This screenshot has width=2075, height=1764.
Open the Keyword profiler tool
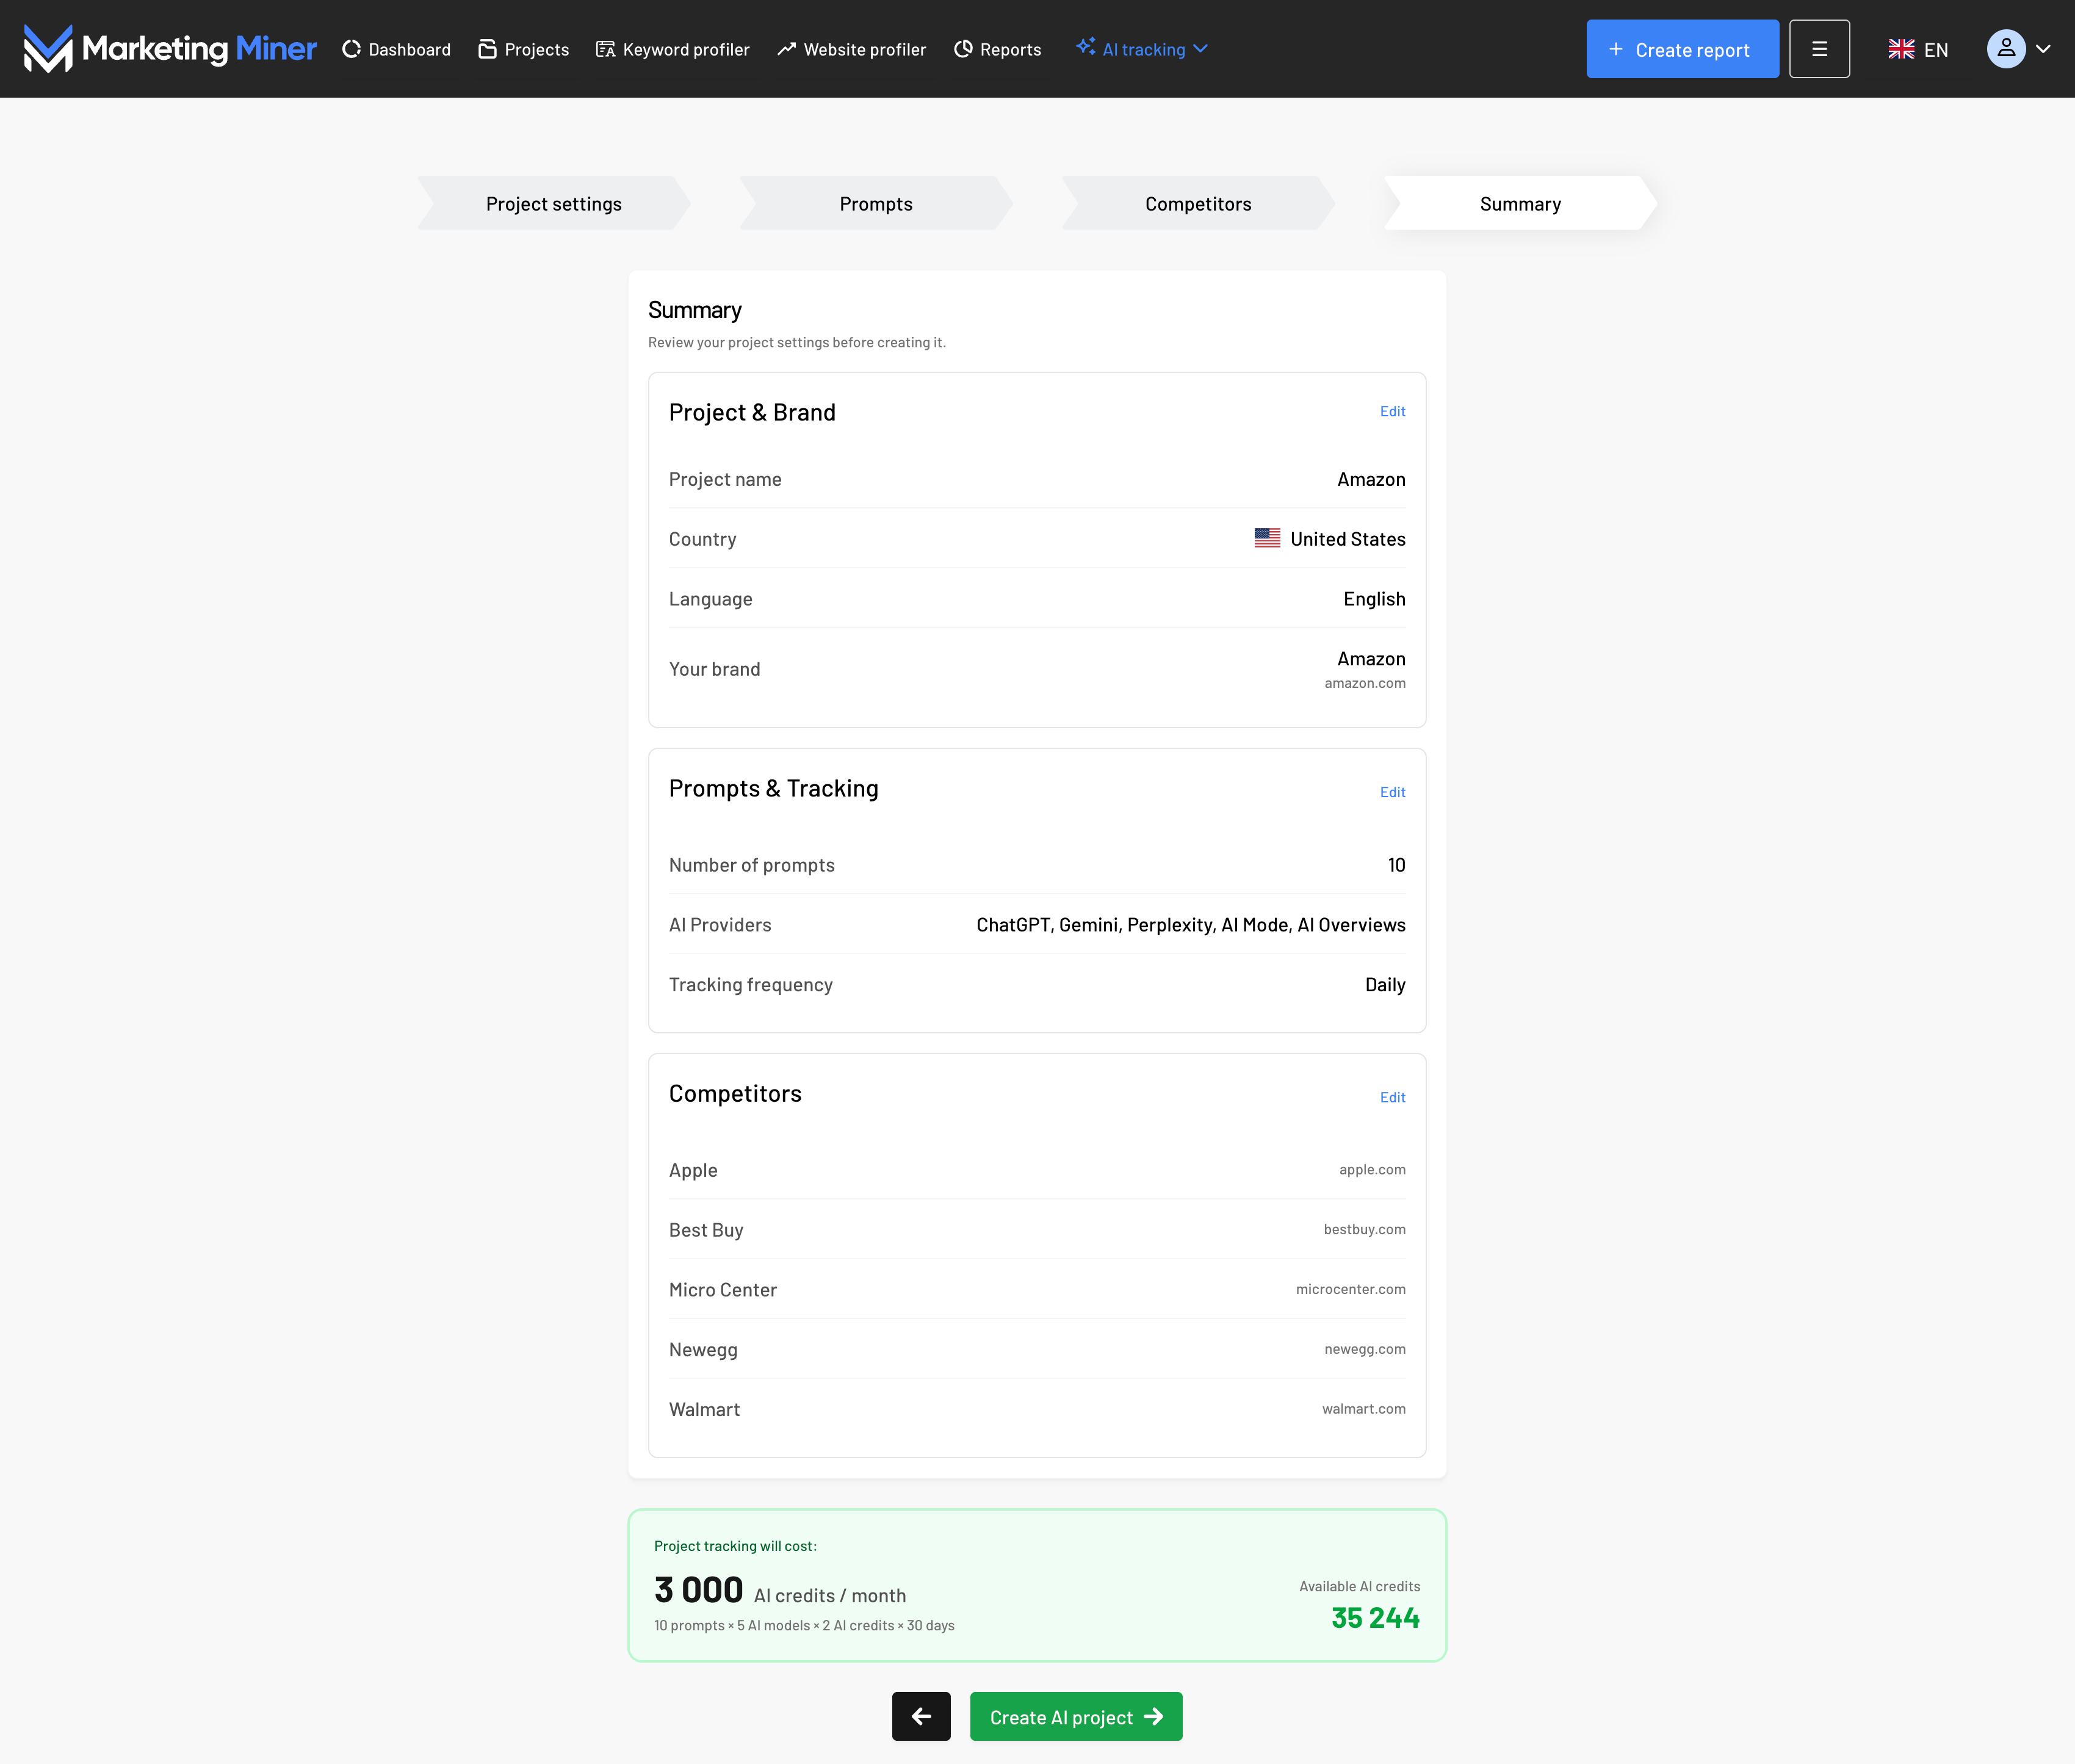click(x=672, y=49)
